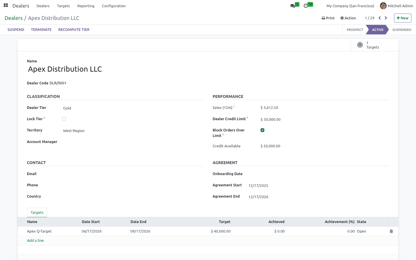Set status to SUSPENDED
This screenshot has width=416, height=260.
click(x=402, y=30)
